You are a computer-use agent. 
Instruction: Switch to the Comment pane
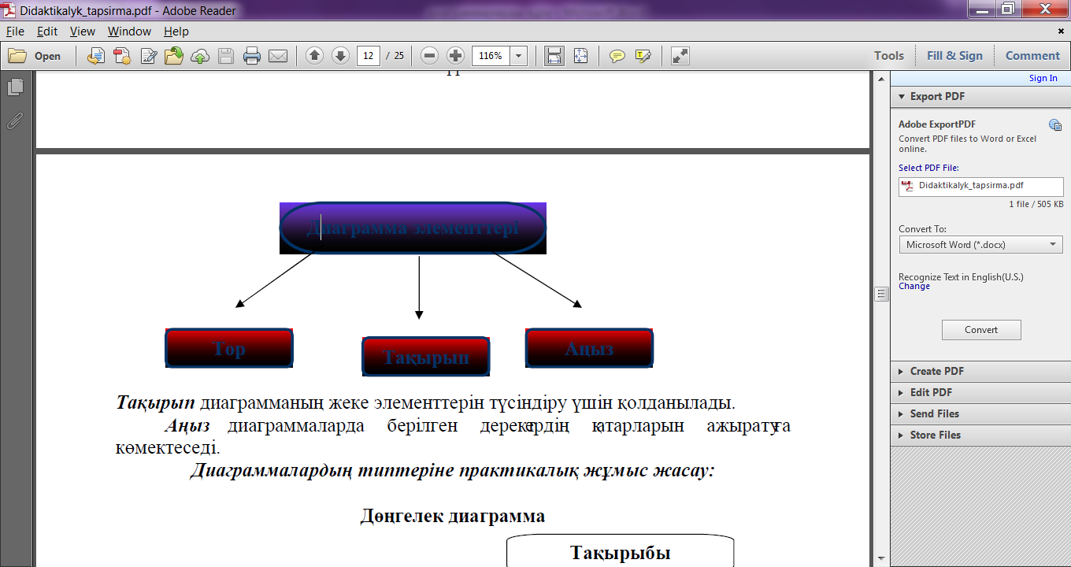tap(1032, 56)
